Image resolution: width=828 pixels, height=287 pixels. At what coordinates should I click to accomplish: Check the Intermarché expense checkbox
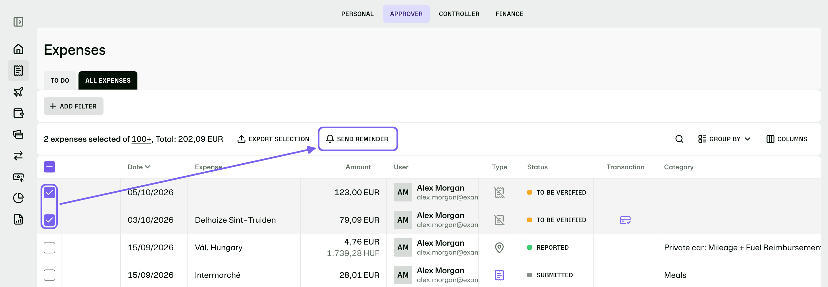point(49,275)
